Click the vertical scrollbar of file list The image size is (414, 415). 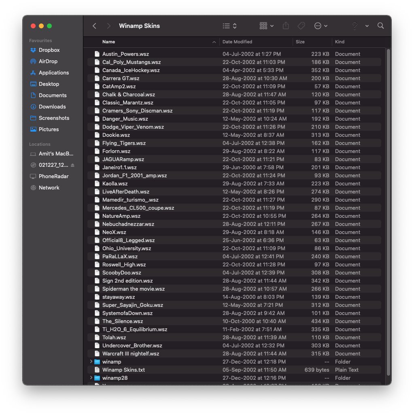click(x=389, y=212)
